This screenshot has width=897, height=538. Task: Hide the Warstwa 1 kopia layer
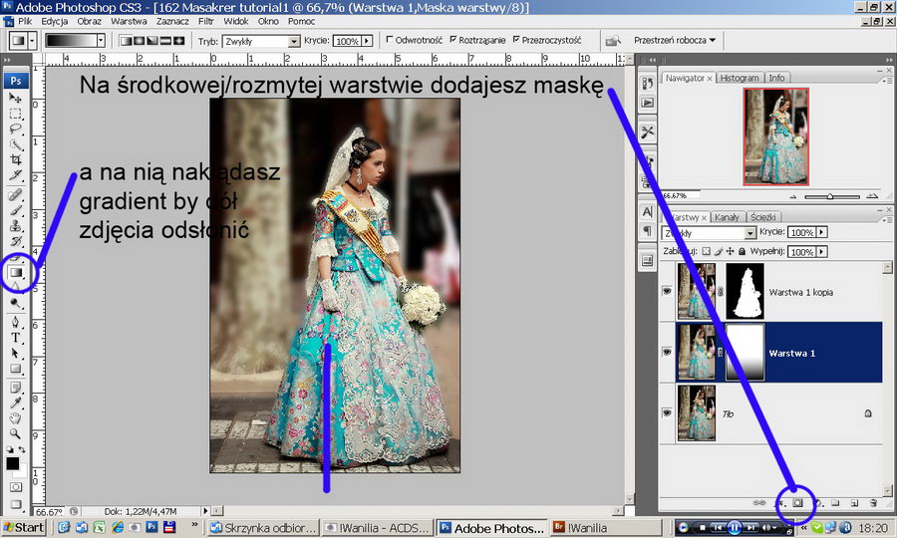pyautogui.click(x=667, y=291)
